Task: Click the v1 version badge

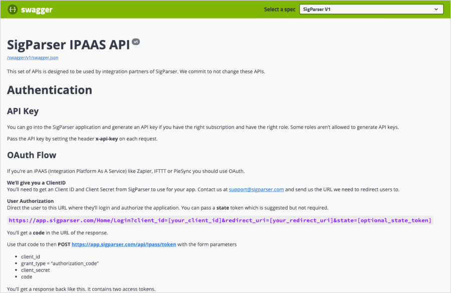Action: (136, 42)
